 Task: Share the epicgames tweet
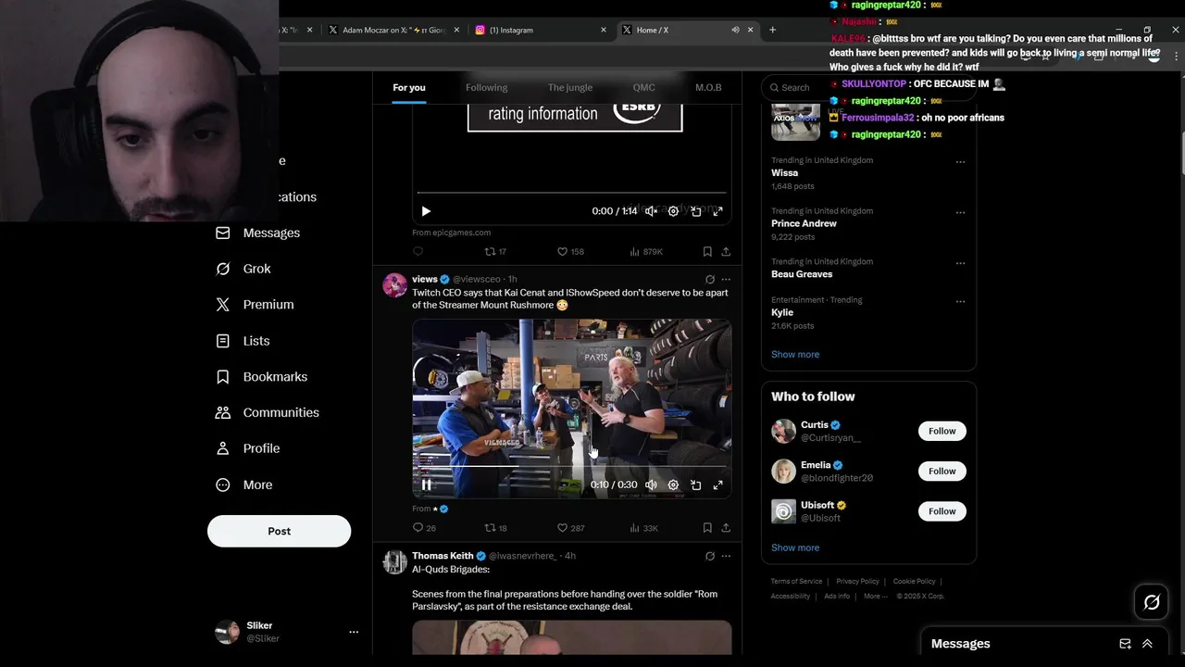click(x=726, y=251)
